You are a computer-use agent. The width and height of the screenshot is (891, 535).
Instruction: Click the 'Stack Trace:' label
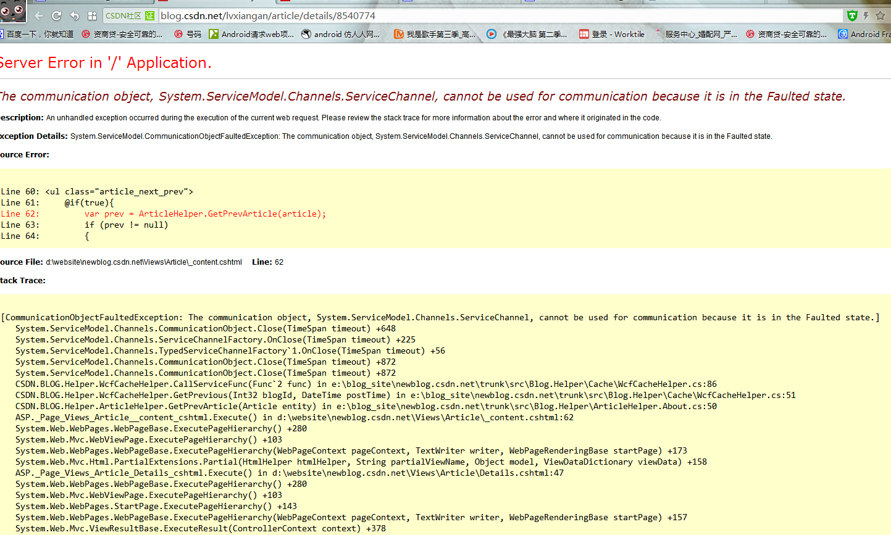point(23,280)
